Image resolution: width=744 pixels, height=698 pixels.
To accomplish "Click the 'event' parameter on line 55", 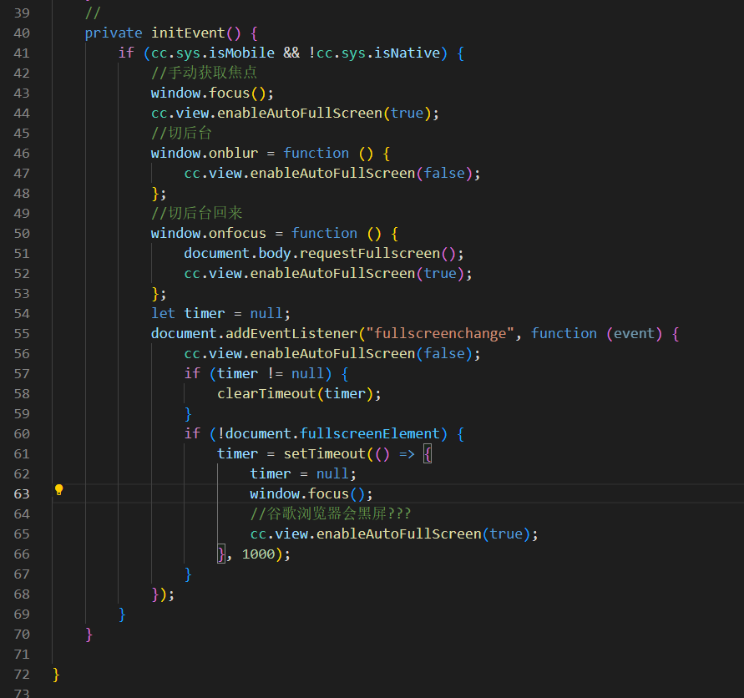I will pyautogui.click(x=634, y=334).
